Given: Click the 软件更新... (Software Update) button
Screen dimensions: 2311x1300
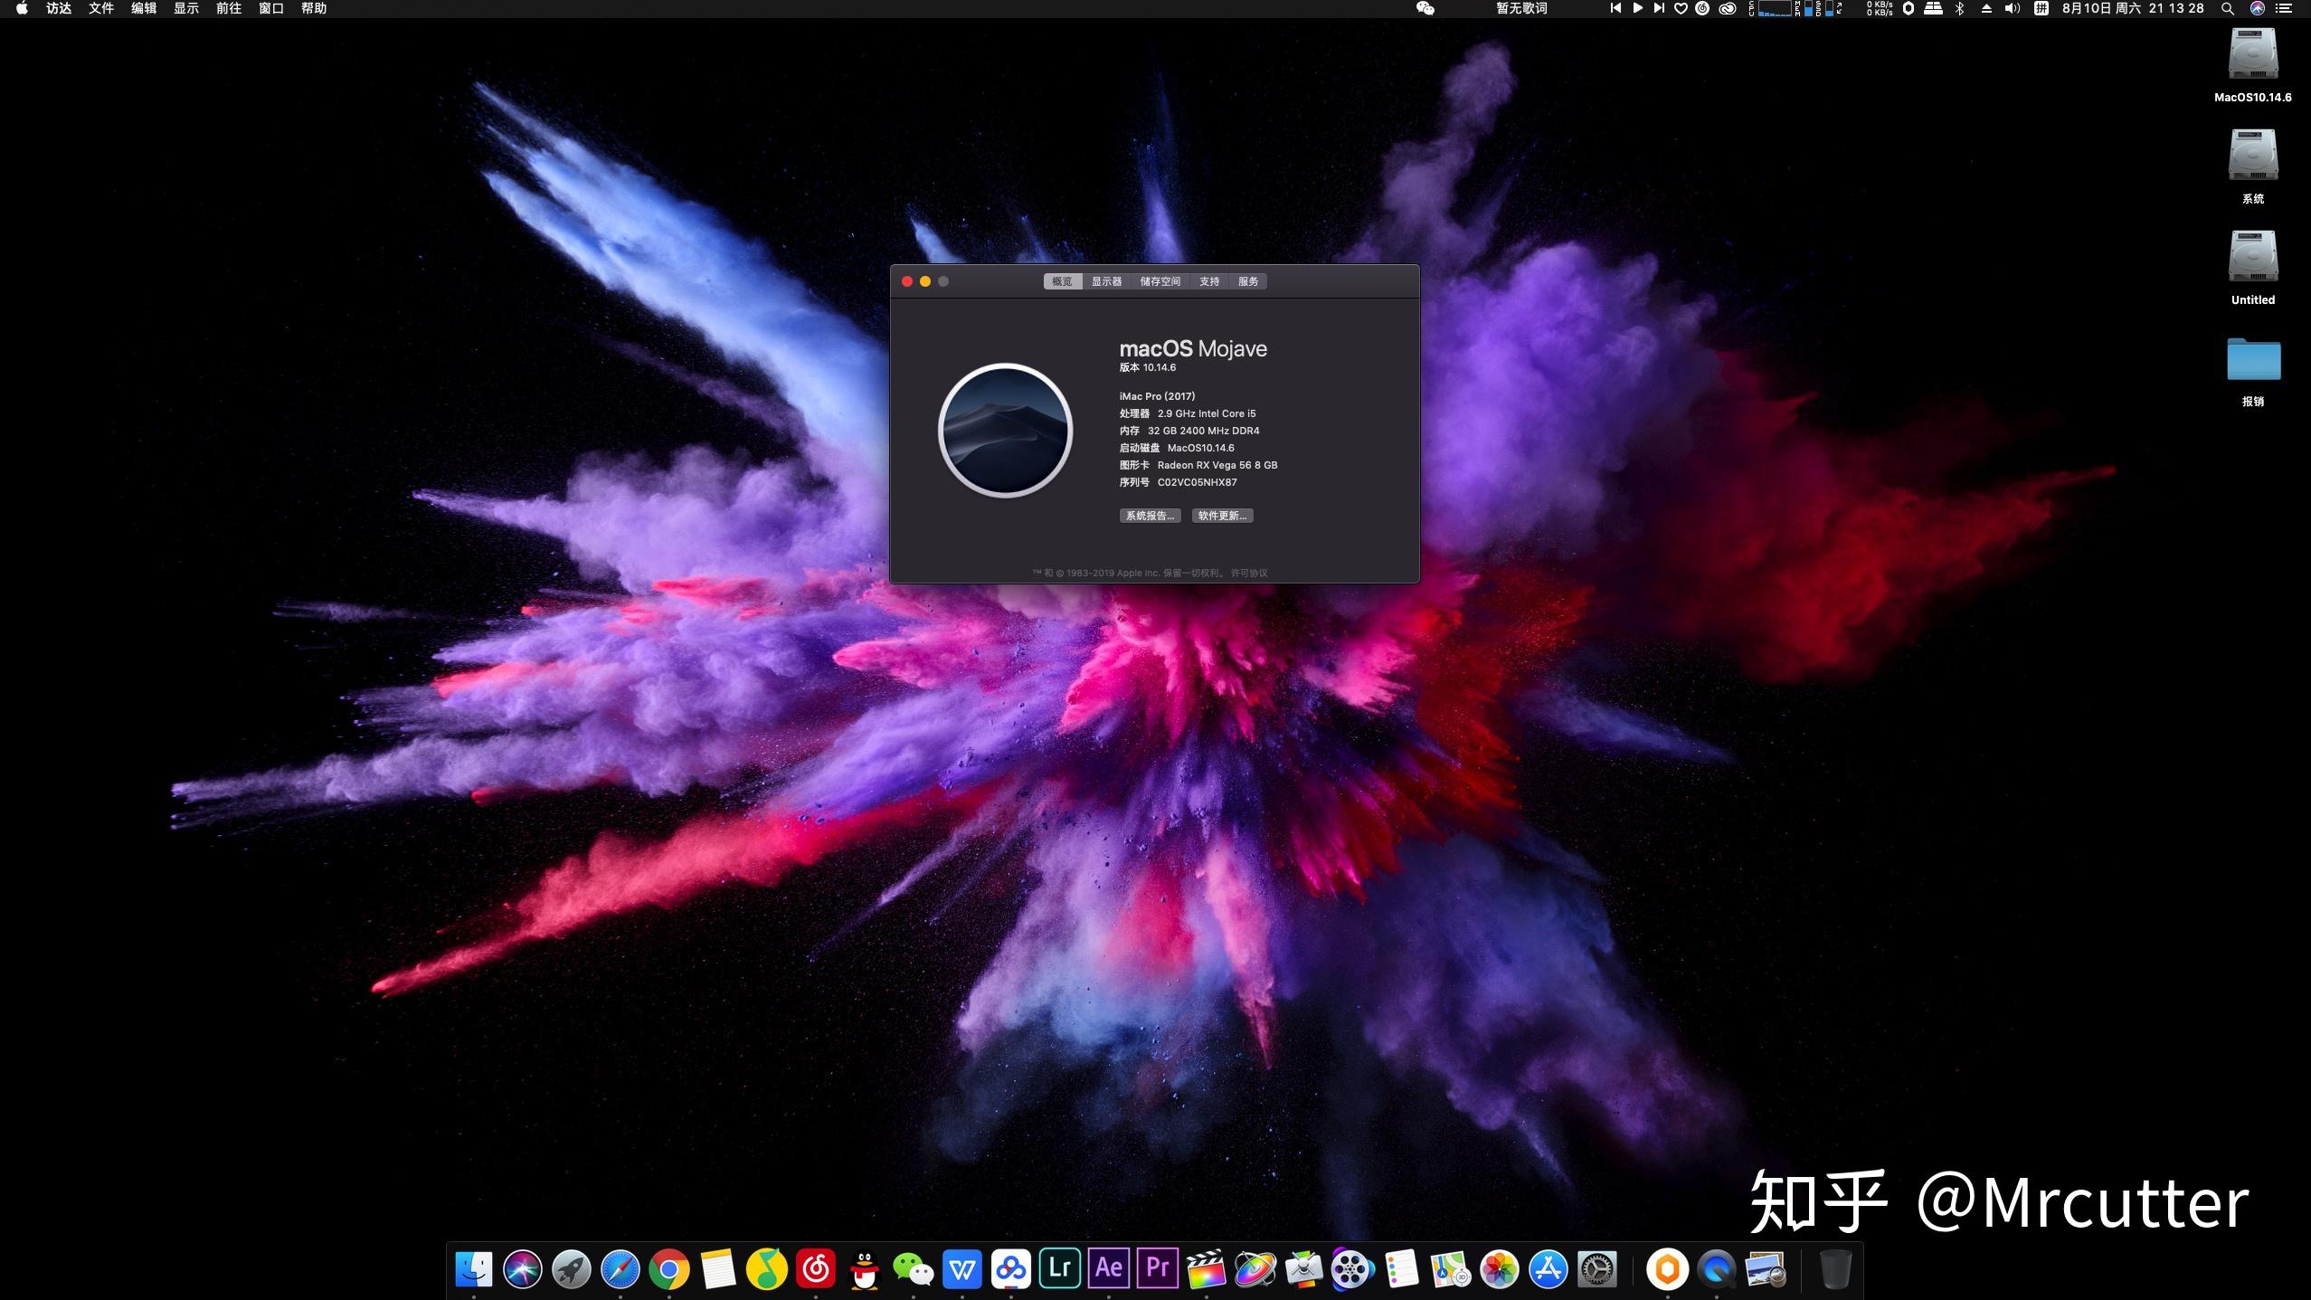Looking at the screenshot, I should pos(1222,516).
